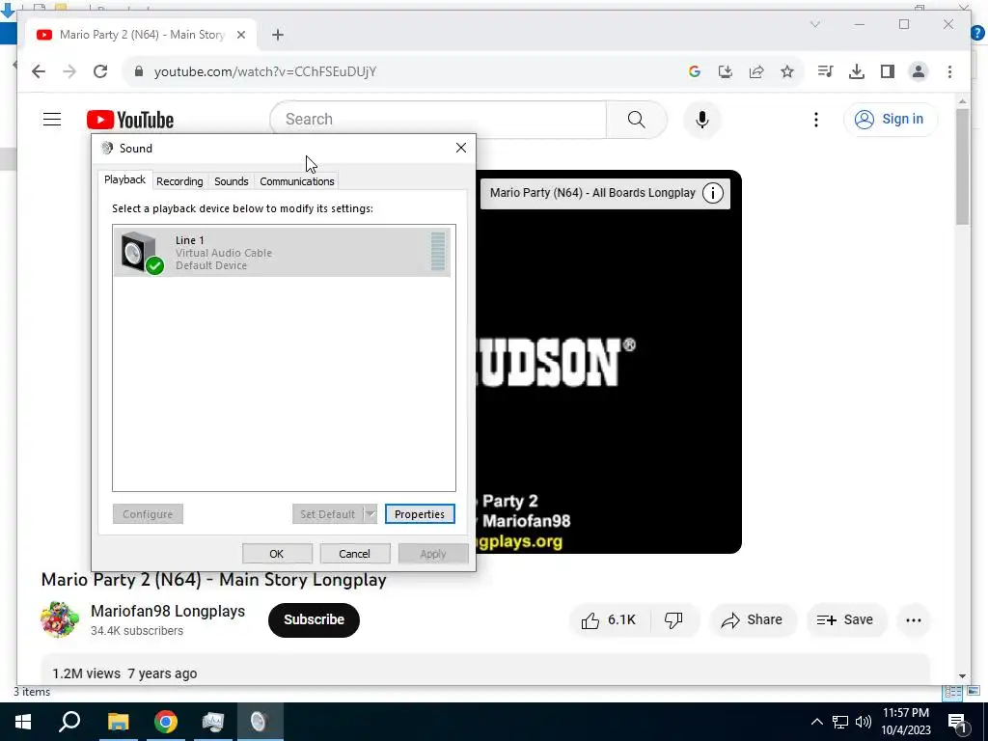Start voice search with microphone icon
This screenshot has height=741, width=988.
702,119
